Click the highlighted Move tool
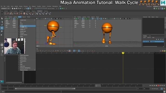Viewport: 166px width, 93px height. 2,28
